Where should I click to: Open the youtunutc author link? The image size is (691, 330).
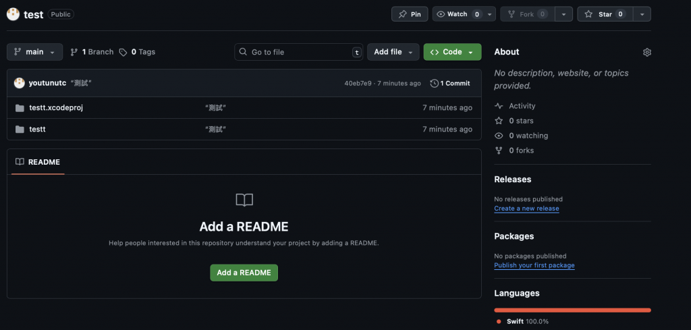(48, 83)
